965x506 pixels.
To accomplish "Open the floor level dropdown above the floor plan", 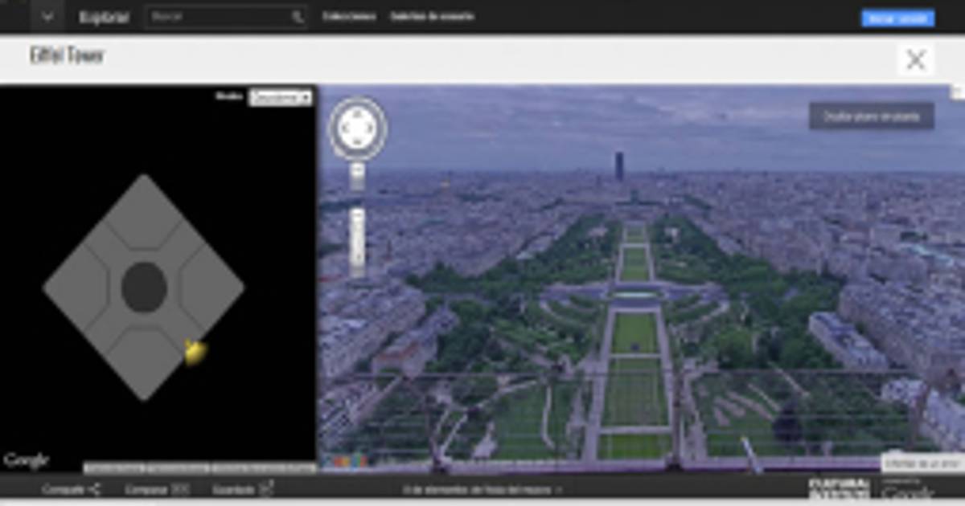I will [x=280, y=97].
